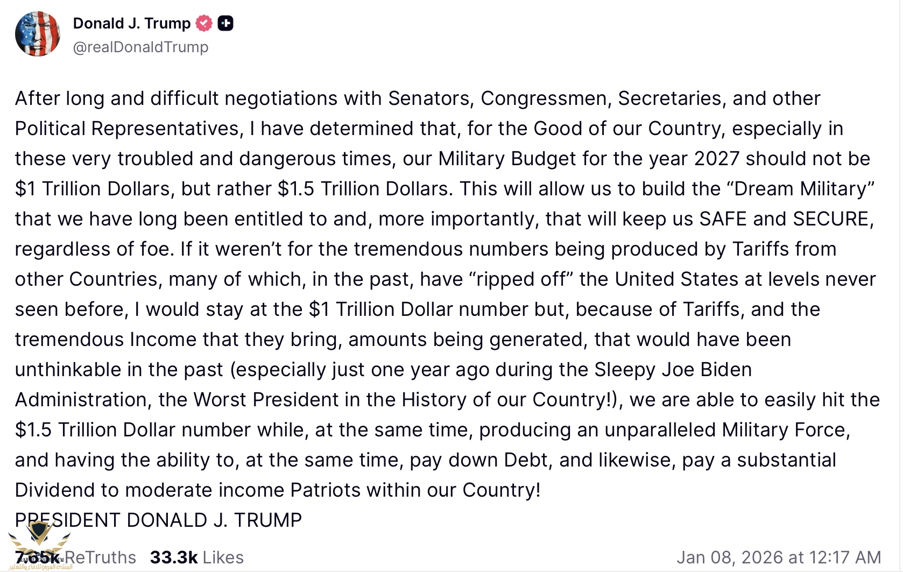Click the quoted "ripped off" phrase
The height and width of the screenshot is (572, 903).
pyautogui.click(x=521, y=279)
